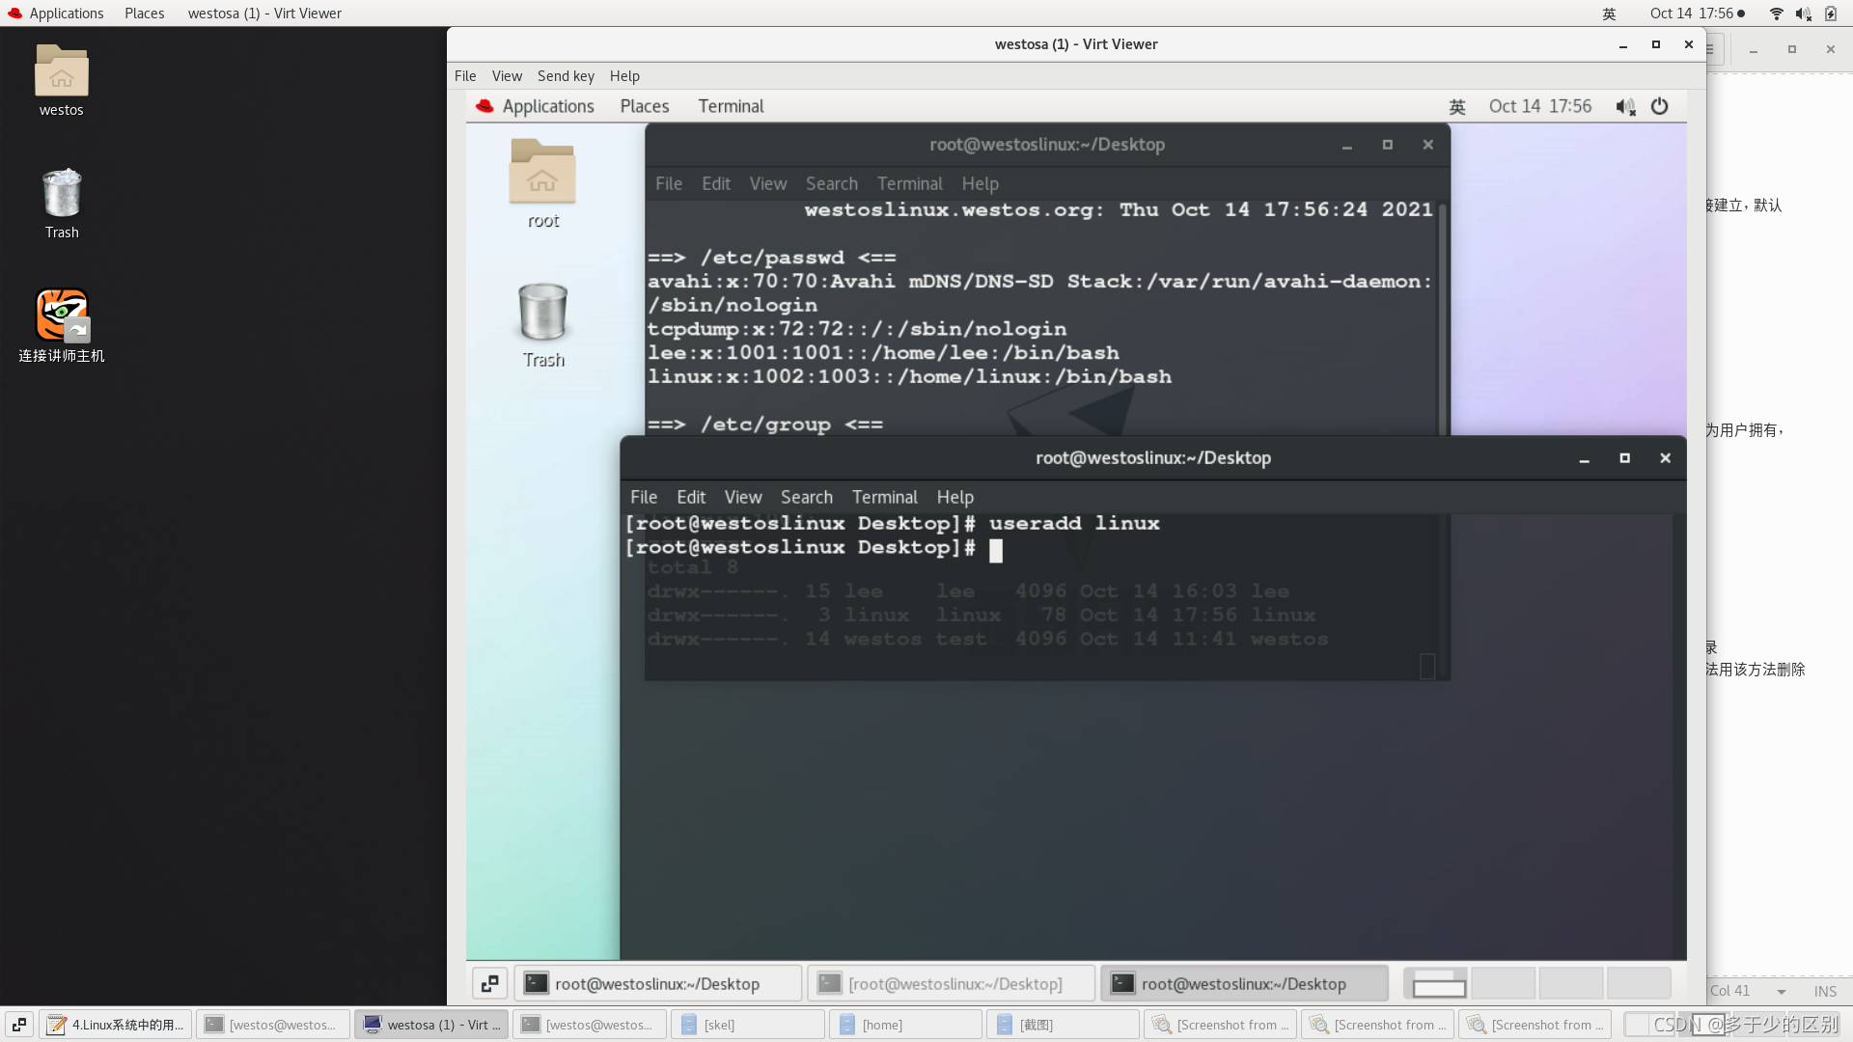Open the host desktop Trash icon
1853x1042 pixels.
pyautogui.click(x=61, y=194)
